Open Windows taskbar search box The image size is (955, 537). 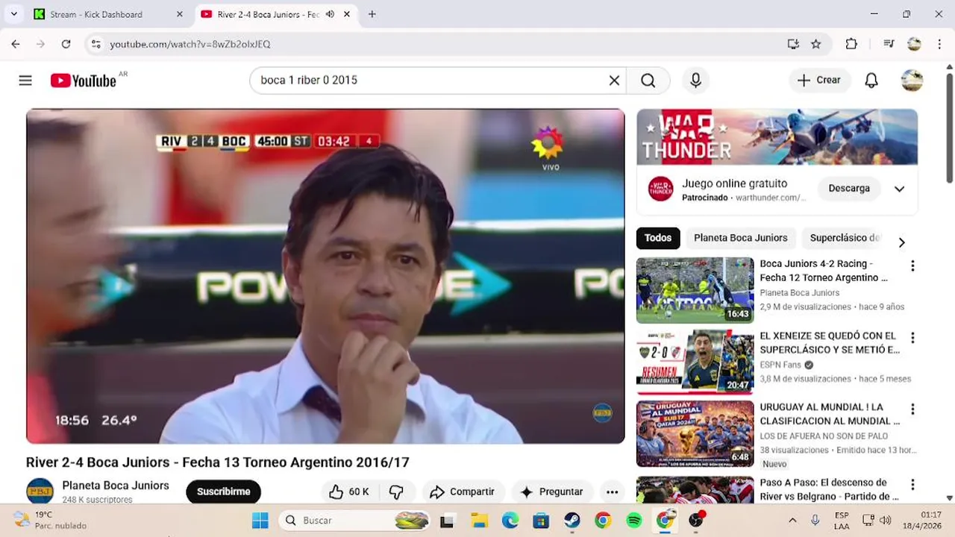pos(356,520)
